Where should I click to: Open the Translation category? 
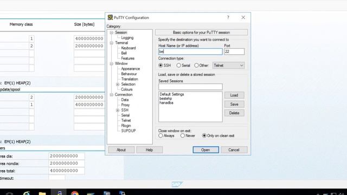coord(130,79)
